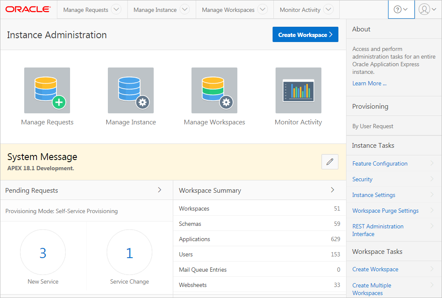This screenshot has width=442, height=298.
Task: Follow the Learn More link
Action: click(369, 83)
